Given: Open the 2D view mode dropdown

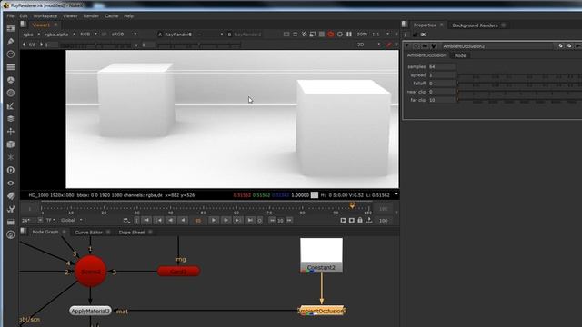Looking at the screenshot, I should [369, 45].
